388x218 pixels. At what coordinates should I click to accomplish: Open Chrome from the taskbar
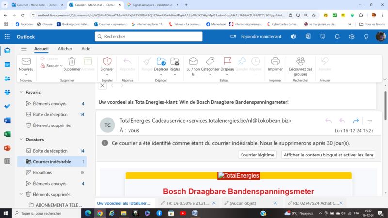pos(100,213)
